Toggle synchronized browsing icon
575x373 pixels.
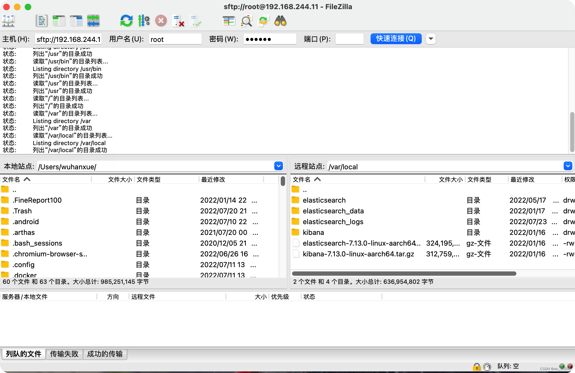coord(263,21)
